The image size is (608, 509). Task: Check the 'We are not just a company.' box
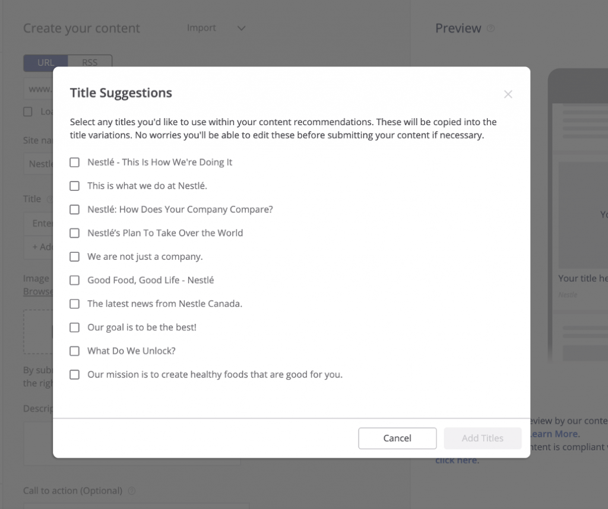[x=75, y=257]
